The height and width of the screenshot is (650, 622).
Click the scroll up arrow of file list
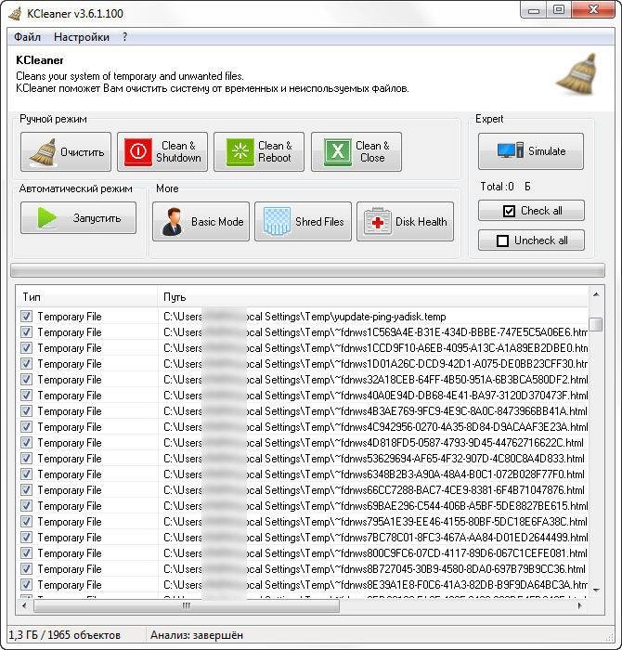[596, 294]
